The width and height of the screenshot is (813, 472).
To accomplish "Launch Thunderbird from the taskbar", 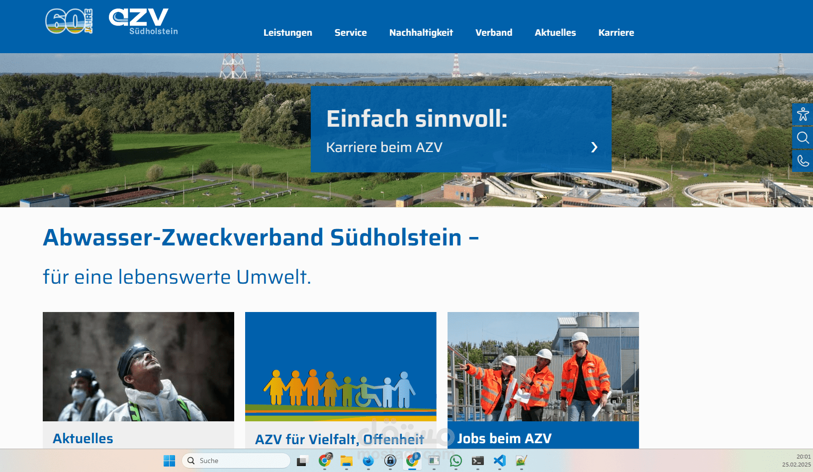I will coord(368,461).
